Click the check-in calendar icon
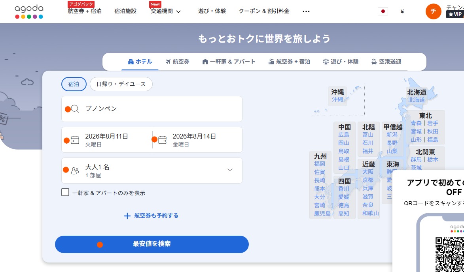 (x=75, y=140)
